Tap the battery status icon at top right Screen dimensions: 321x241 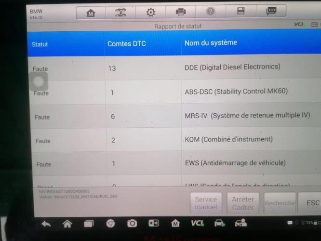coord(314,25)
